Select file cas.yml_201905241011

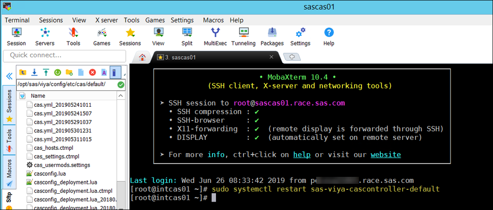click(x=63, y=105)
